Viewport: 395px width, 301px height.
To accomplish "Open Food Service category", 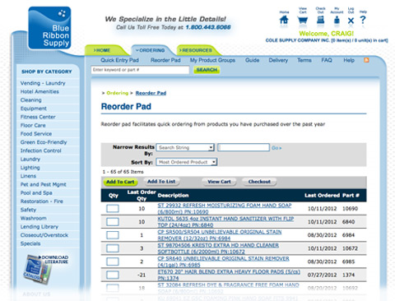I will (36, 134).
